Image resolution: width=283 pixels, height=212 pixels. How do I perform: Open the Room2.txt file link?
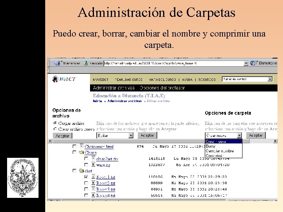click(x=106, y=183)
